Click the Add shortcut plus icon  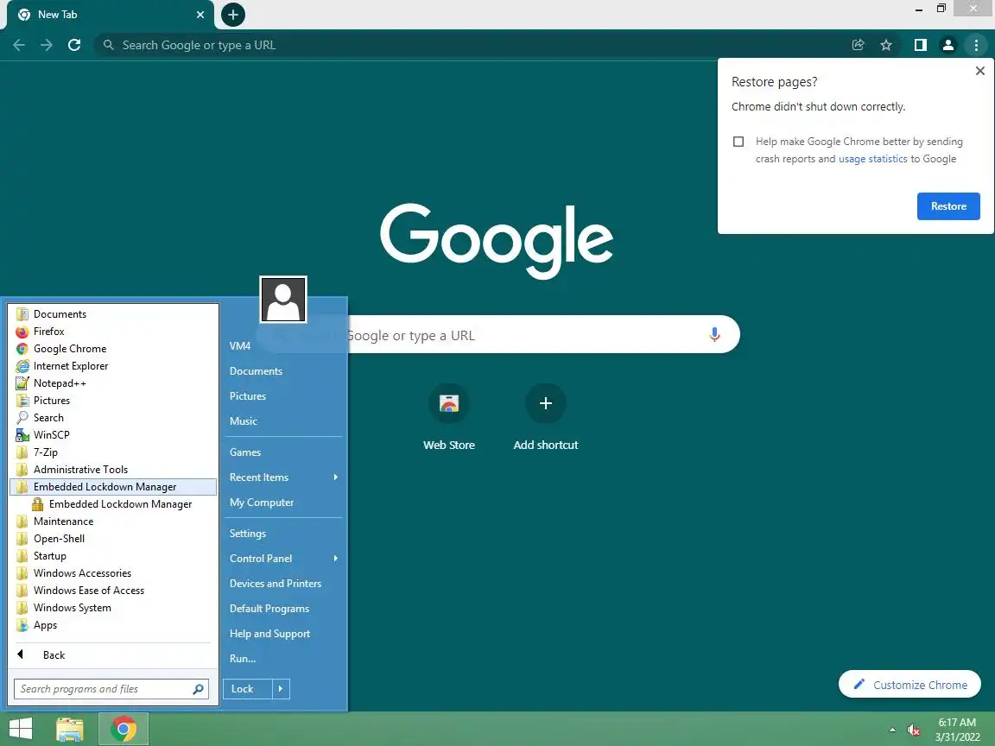[x=546, y=403]
